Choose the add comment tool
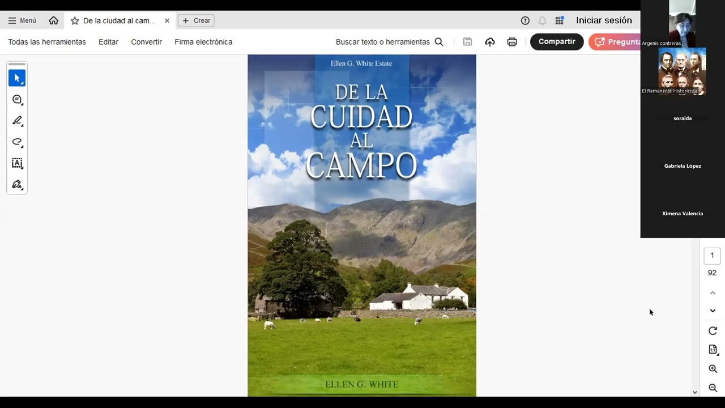This screenshot has height=408, width=725. pos(17,100)
